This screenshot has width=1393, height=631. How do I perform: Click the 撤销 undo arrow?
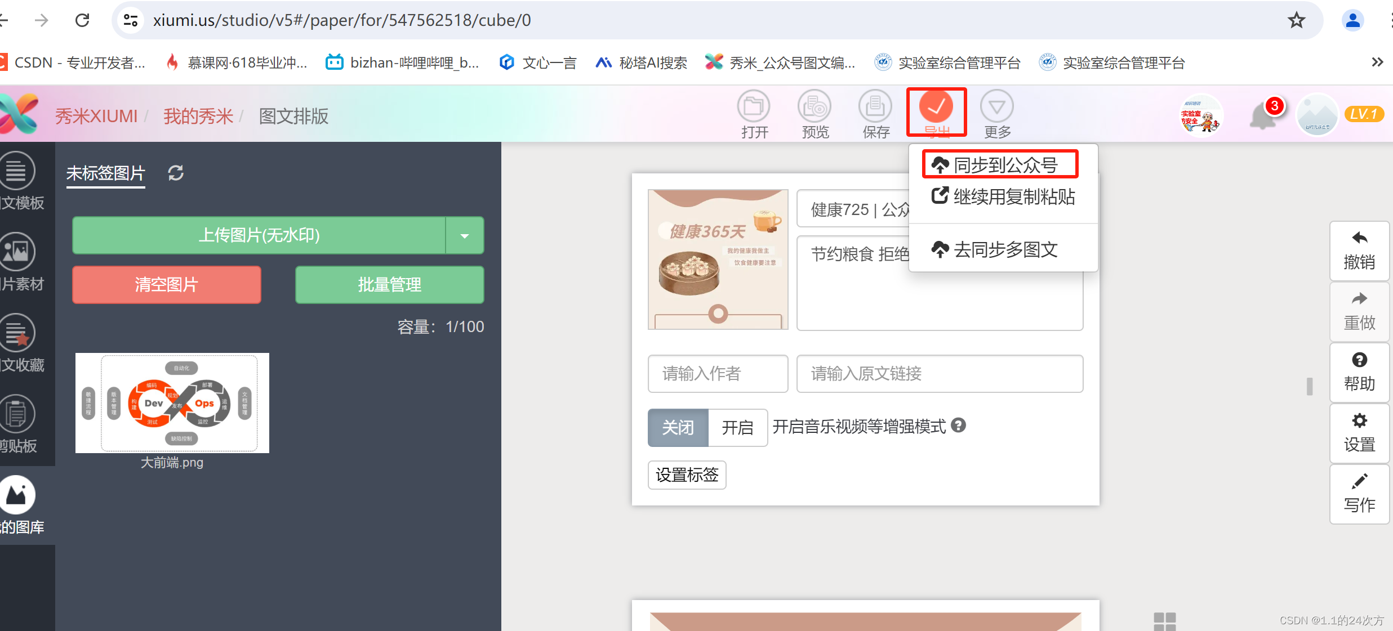click(1359, 239)
